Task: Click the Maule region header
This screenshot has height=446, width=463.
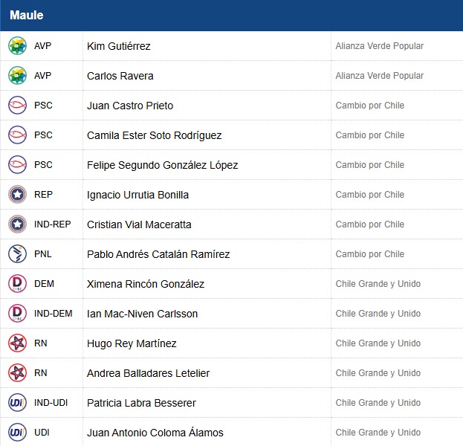Action: (x=27, y=15)
